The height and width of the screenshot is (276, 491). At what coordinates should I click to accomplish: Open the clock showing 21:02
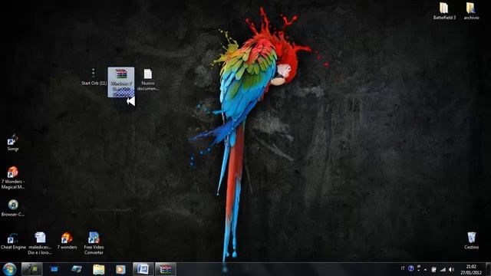click(x=471, y=269)
